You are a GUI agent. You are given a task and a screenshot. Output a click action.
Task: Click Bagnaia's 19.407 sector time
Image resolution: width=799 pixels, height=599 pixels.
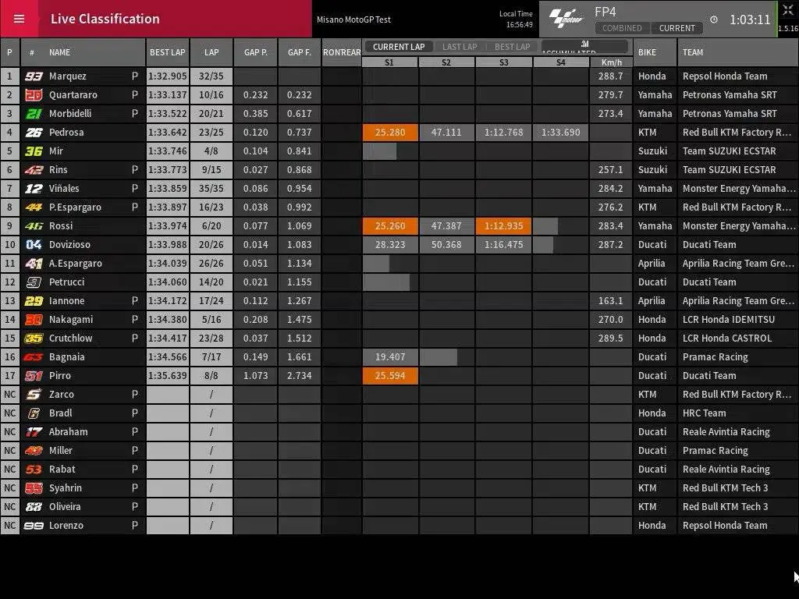click(x=390, y=357)
